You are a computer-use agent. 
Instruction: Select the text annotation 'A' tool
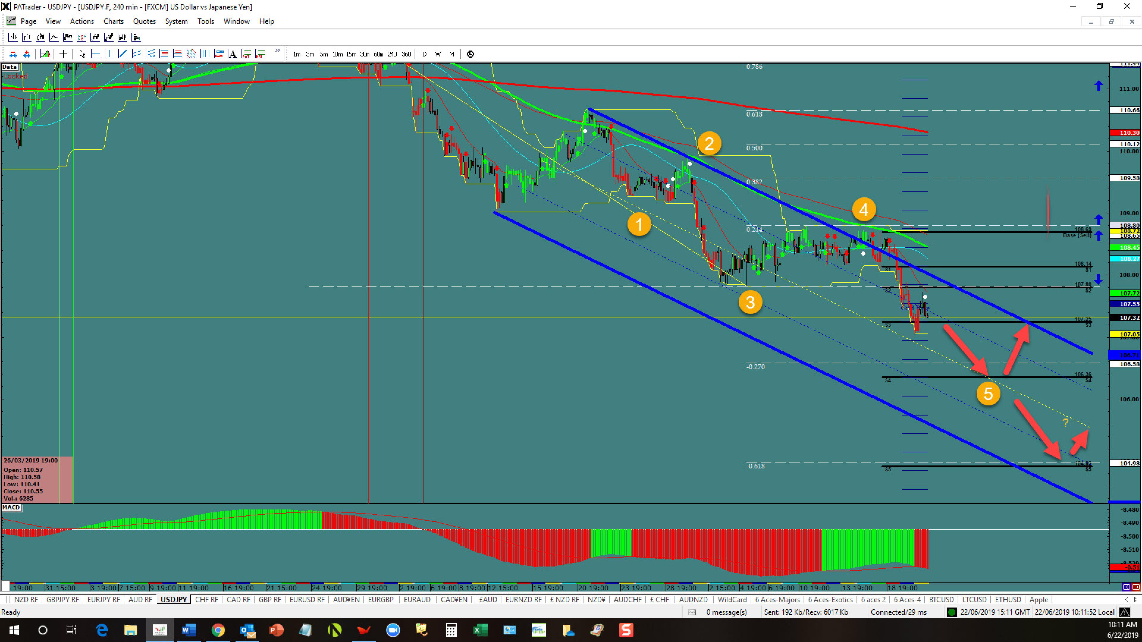pyautogui.click(x=232, y=54)
